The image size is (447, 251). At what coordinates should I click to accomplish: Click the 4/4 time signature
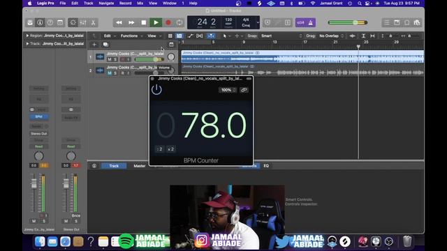(246, 20)
